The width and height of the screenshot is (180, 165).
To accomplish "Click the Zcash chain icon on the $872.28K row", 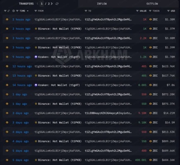I will click(x=7, y=94).
